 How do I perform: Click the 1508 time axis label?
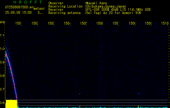tap(132, 23)
